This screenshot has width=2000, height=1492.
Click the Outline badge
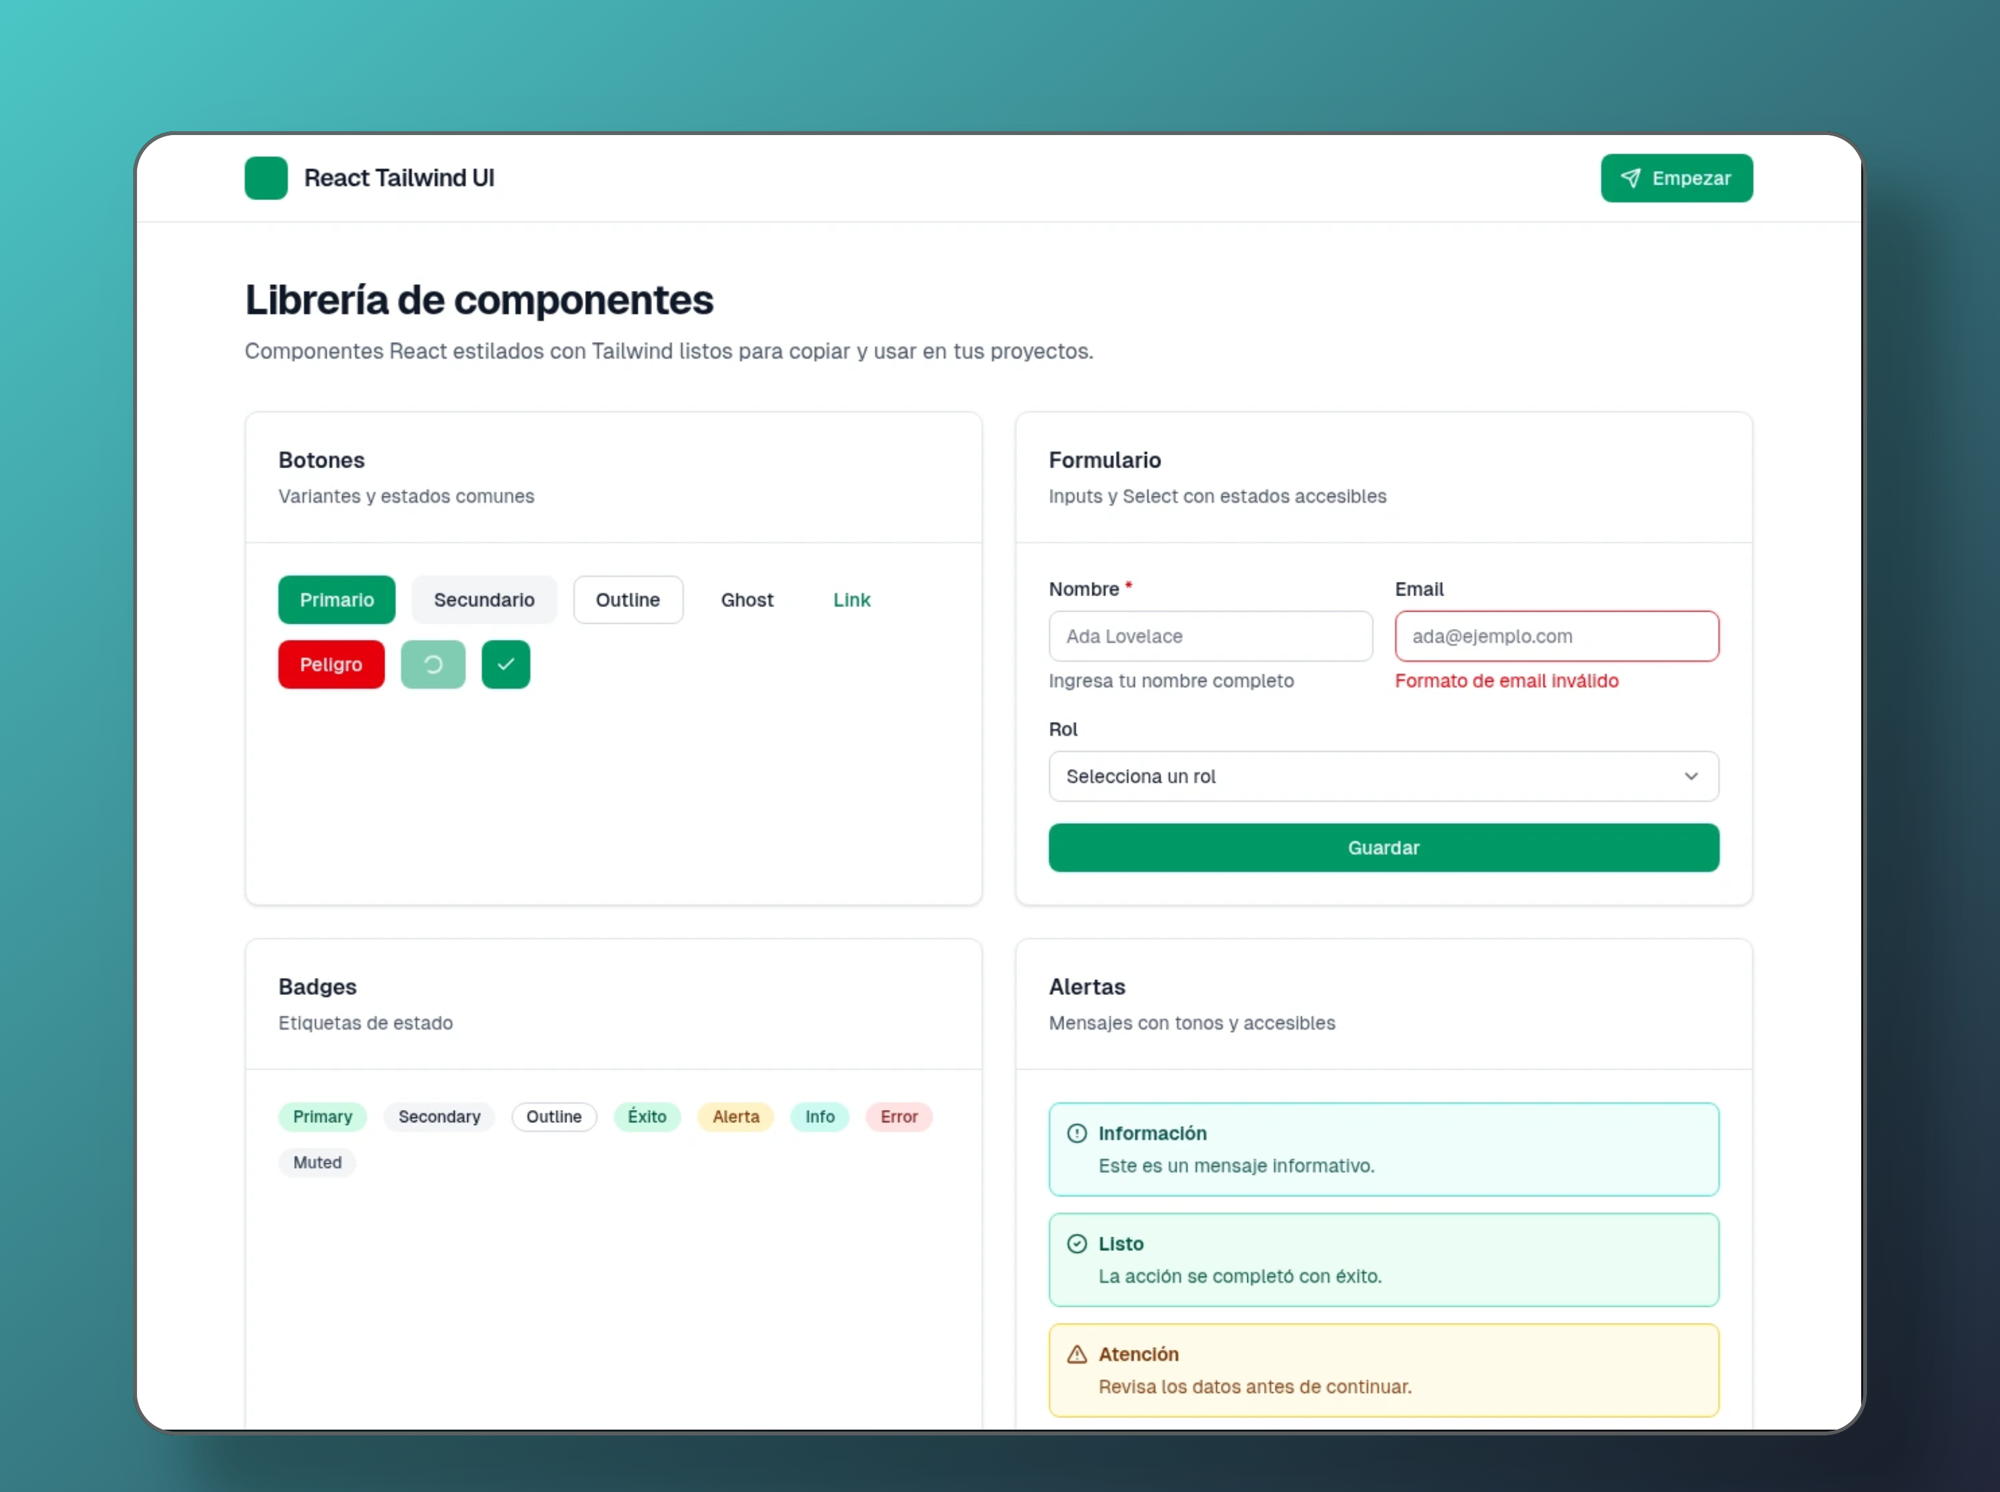(554, 1116)
